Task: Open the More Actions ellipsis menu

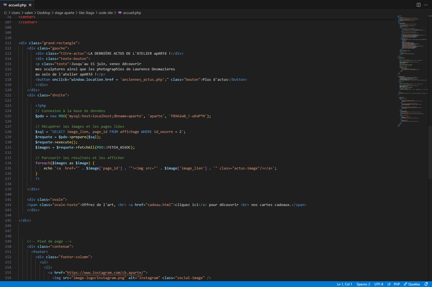Action: 426,5
